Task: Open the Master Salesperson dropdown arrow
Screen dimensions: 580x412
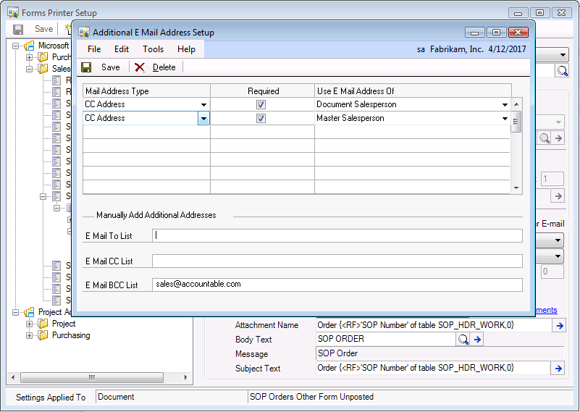Action: tap(505, 119)
